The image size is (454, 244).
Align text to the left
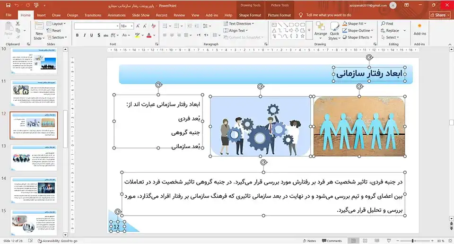(x=165, y=35)
